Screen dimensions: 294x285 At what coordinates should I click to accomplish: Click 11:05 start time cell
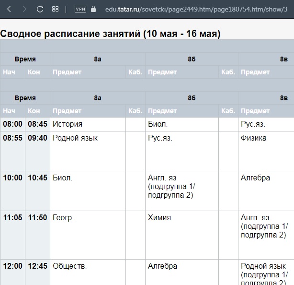[12, 235]
